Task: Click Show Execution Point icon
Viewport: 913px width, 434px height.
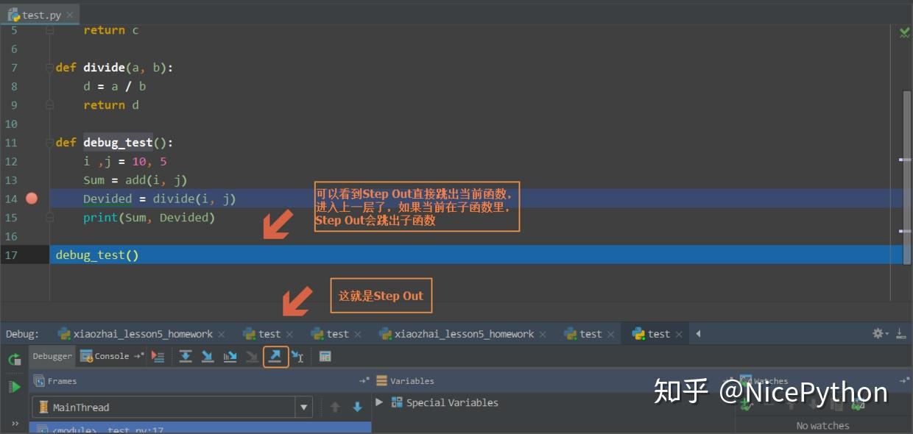Action: point(158,356)
